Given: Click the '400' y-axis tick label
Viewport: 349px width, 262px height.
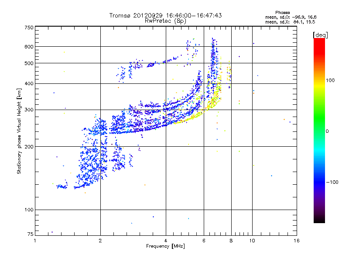Looking at the screenshot, I should [x=29, y=83].
